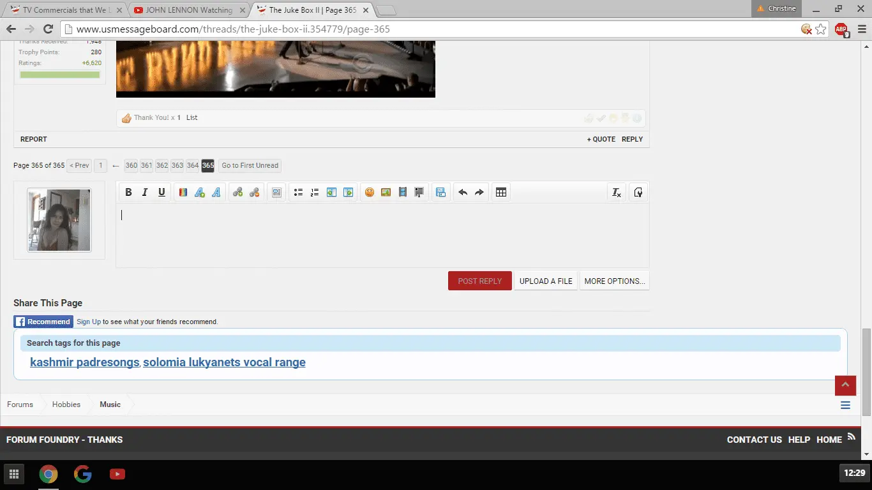Viewport: 872px width, 490px height.
Task: Open the text alignment dropdown
Action: [276, 192]
